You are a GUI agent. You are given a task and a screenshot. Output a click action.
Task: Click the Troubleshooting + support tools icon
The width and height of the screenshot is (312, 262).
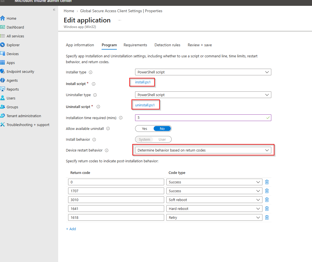pyautogui.click(x=2, y=125)
